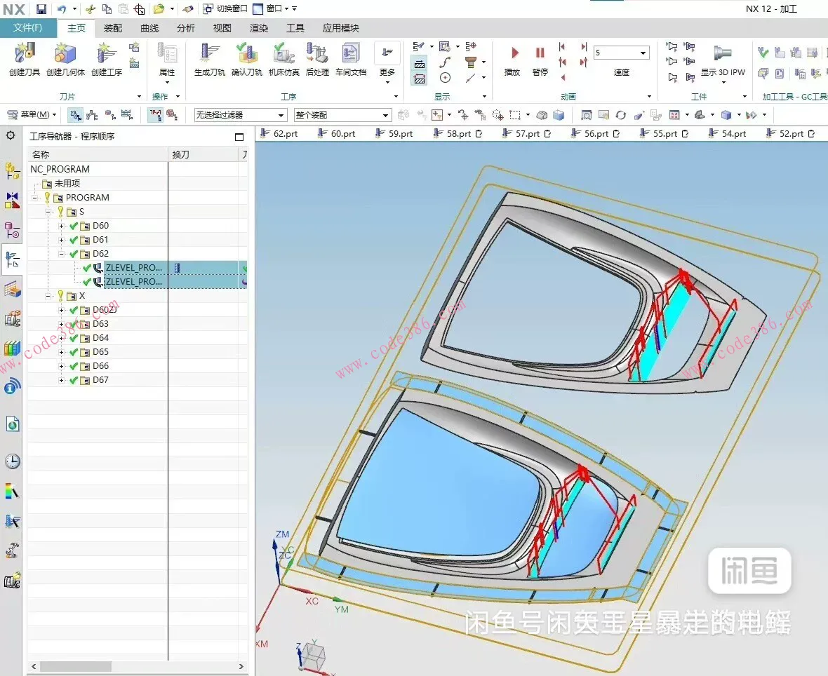Click the 创建工序 (Create Operation) icon
The image size is (828, 676).
[x=106, y=55]
